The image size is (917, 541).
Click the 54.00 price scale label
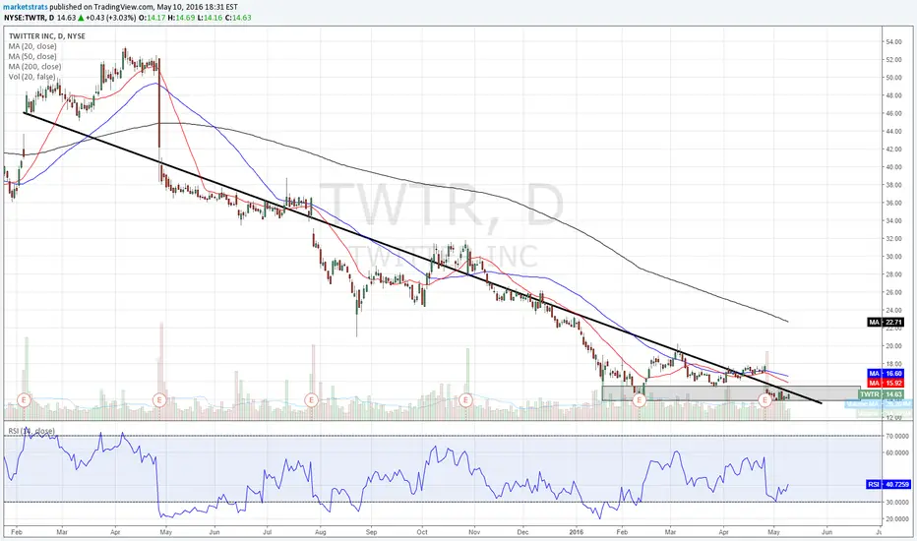(893, 42)
